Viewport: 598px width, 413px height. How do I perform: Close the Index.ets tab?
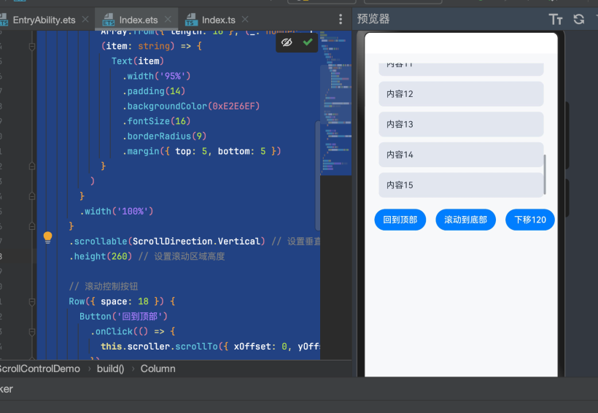coord(168,19)
